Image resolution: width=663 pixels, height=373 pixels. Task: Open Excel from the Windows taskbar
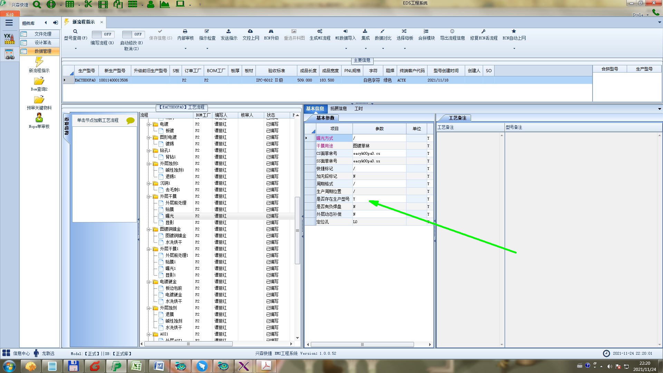[x=136, y=366]
